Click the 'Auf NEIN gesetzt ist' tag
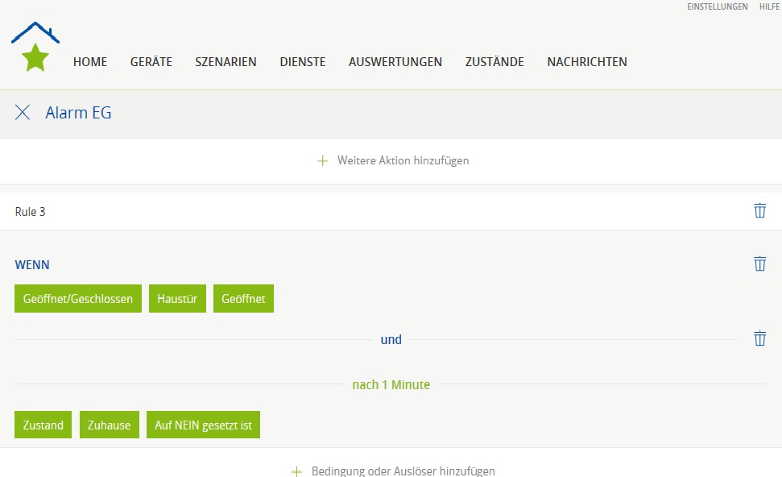The height and width of the screenshot is (477, 782). point(203,425)
